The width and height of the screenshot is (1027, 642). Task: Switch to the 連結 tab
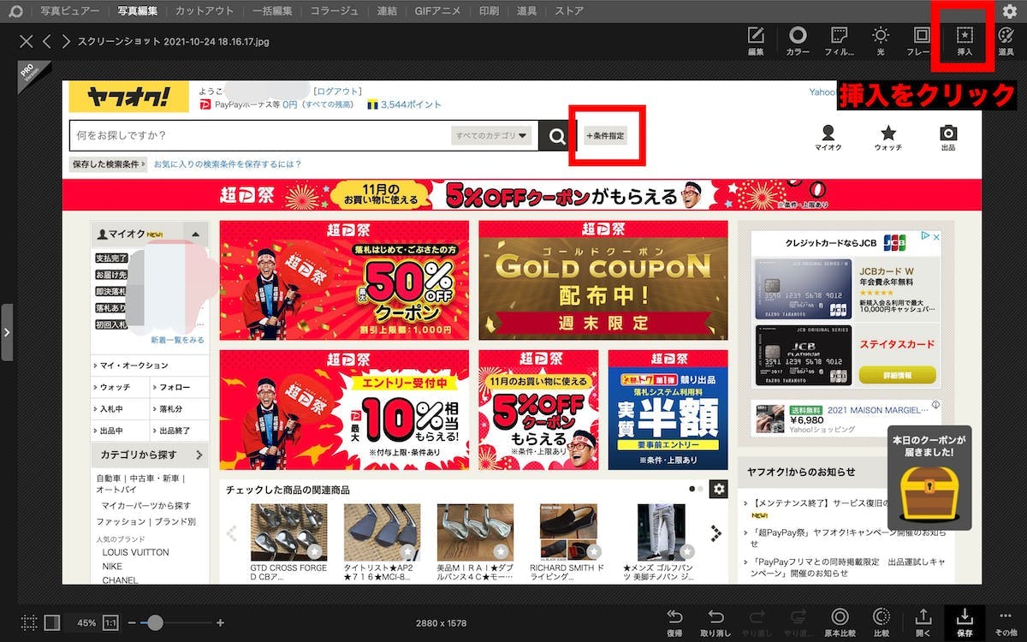(x=387, y=11)
